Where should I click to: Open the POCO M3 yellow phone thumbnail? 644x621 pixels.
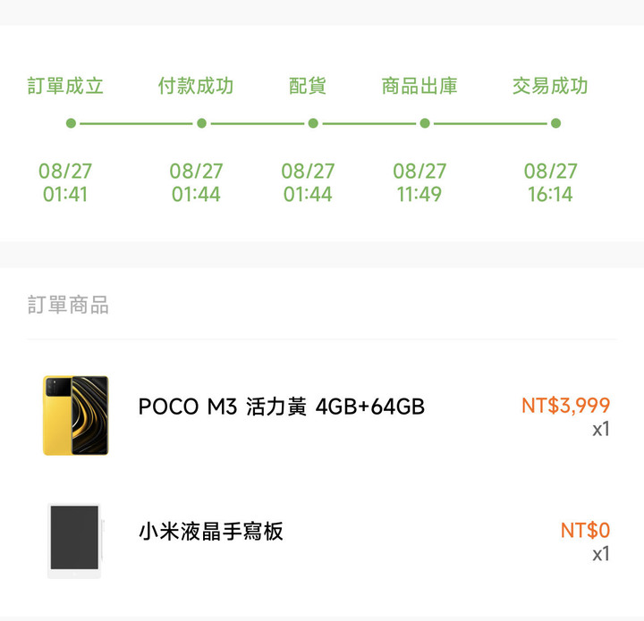[x=75, y=415]
